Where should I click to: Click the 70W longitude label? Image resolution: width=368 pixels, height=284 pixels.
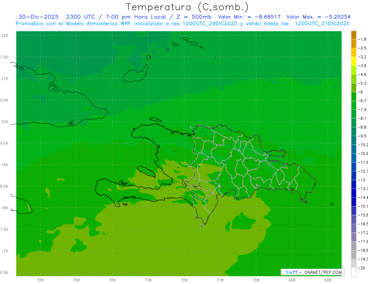point(256,280)
